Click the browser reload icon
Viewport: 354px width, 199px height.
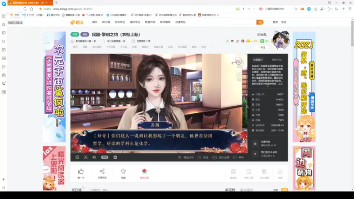tap(25, 9)
